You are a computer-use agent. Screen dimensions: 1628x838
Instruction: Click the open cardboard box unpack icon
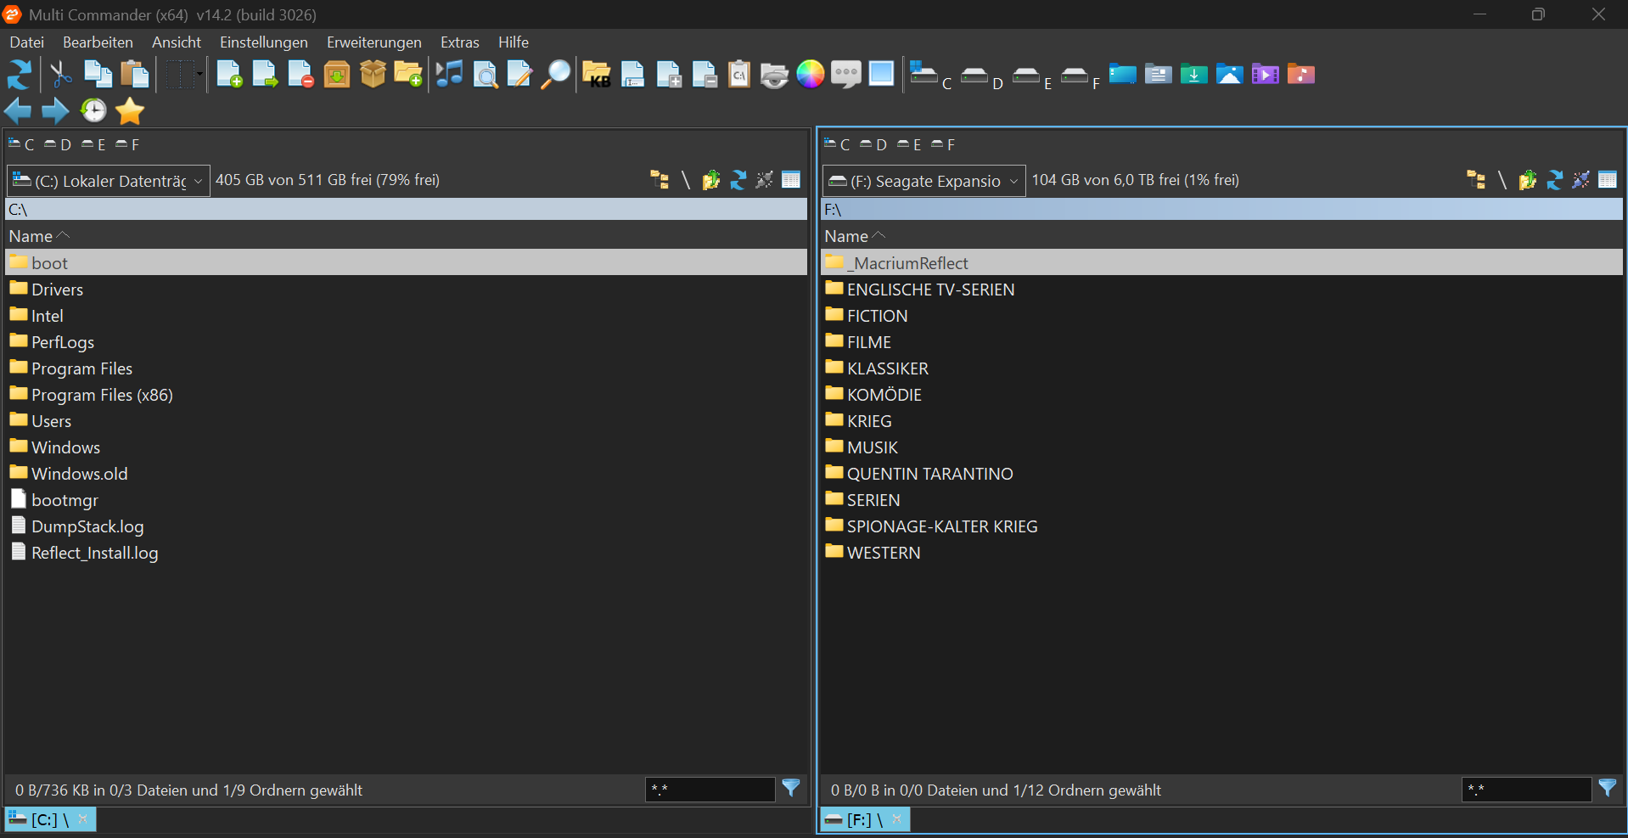[x=373, y=75]
